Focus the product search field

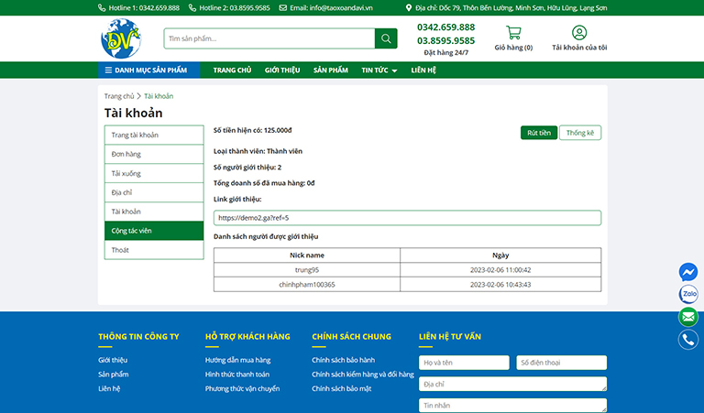click(x=269, y=38)
